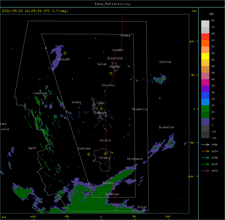Click the Didsbury label
225x220 pixels.
(x=100, y=113)
